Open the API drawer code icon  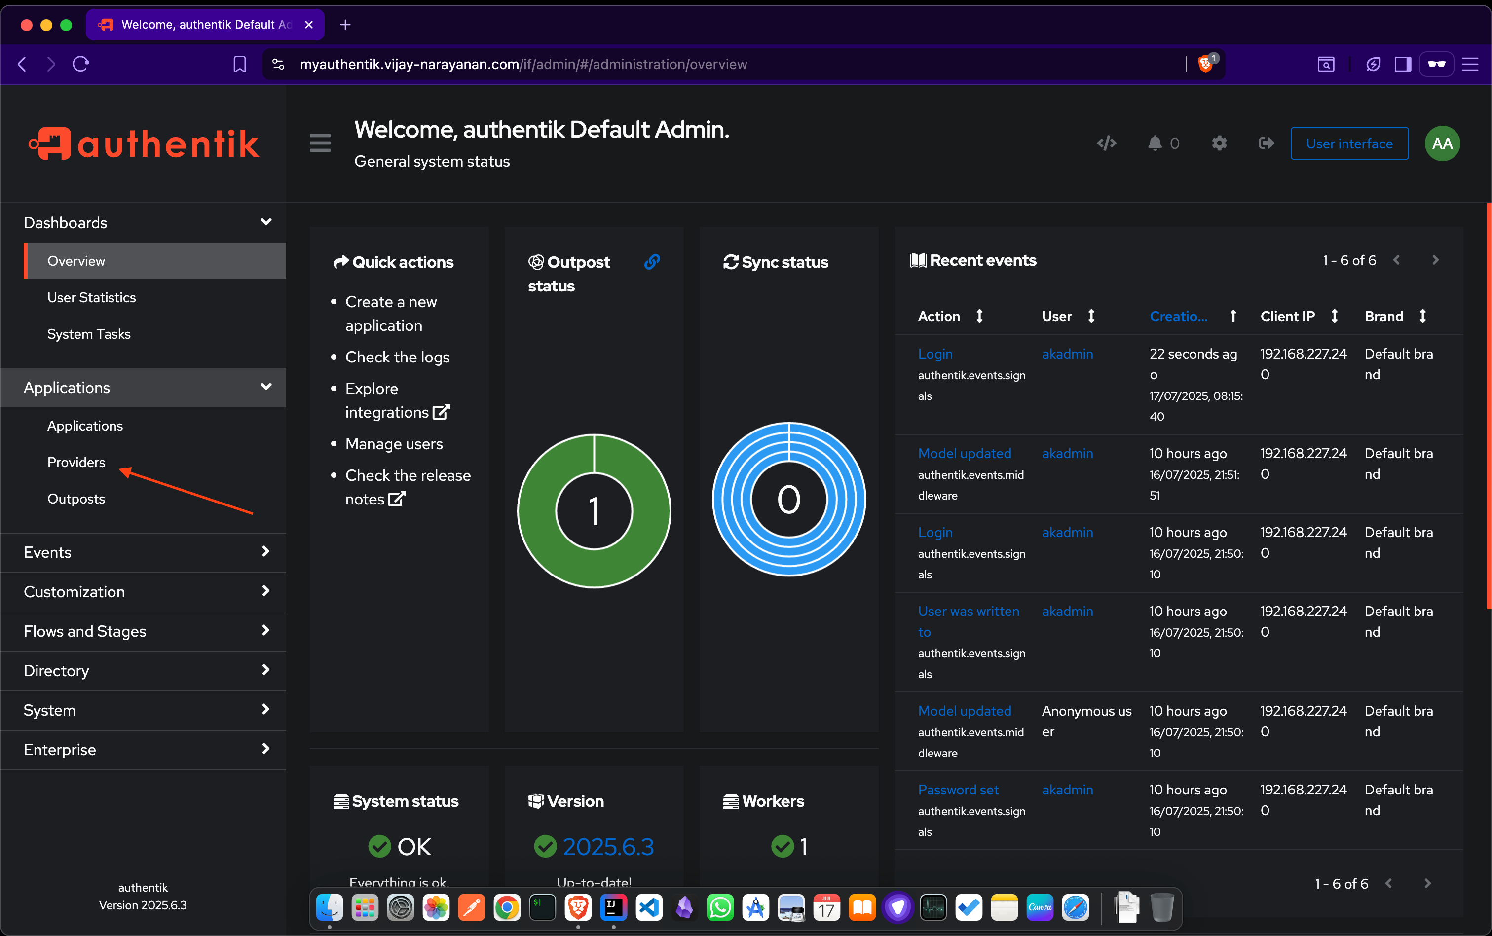click(1106, 144)
